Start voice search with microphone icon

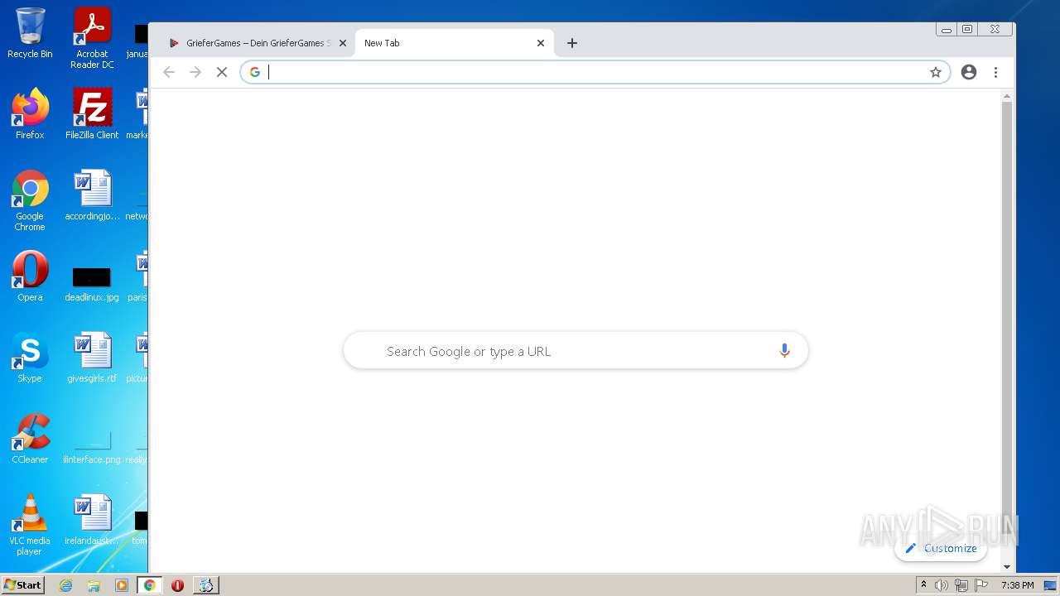coord(784,351)
